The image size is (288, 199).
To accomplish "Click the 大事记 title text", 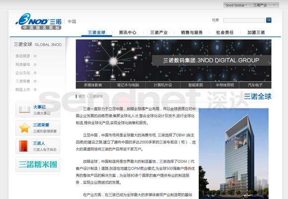I will (x=39, y=107).
